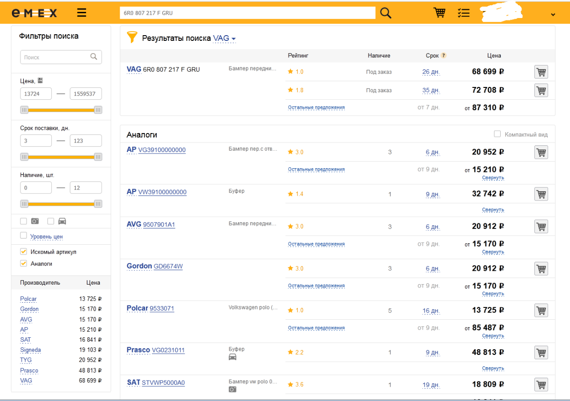
Task: Open the shopping cart in header
Action: point(439,13)
